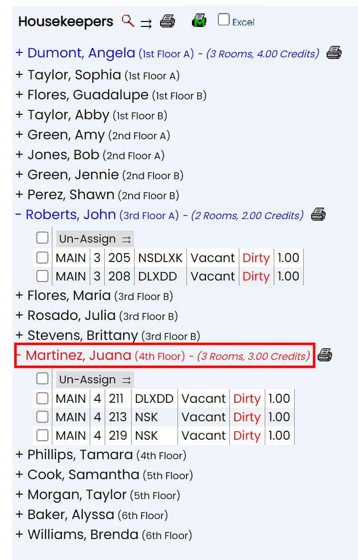358x560 pixels.
Task: Check the box for room 205
Action: point(42,258)
